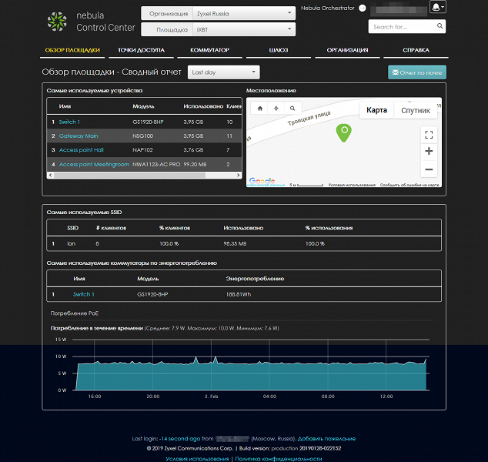Click the Отчет по почте button
The width and height of the screenshot is (488, 462).
(x=417, y=72)
